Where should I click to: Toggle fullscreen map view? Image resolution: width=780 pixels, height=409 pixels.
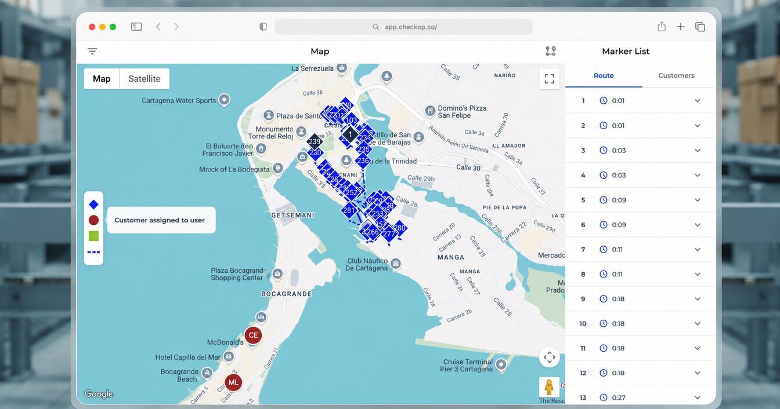(549, 79)
